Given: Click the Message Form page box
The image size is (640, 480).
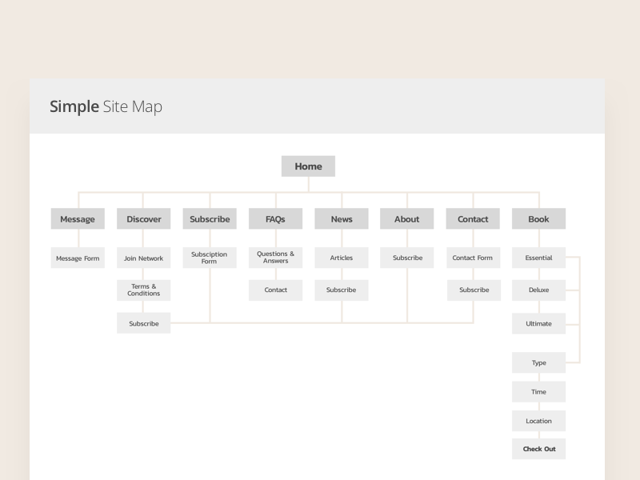Looking at the screenshot, I should (x=78, y=258).
